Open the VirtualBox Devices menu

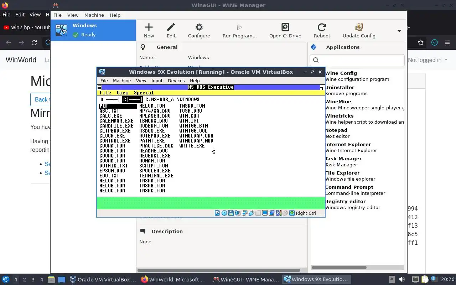click(176, 81)
